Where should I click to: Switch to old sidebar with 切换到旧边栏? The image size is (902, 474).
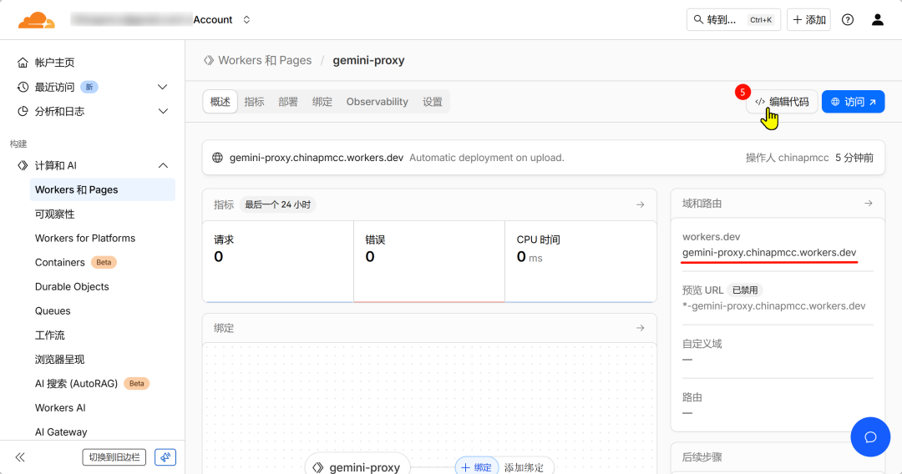click(114, 457)
